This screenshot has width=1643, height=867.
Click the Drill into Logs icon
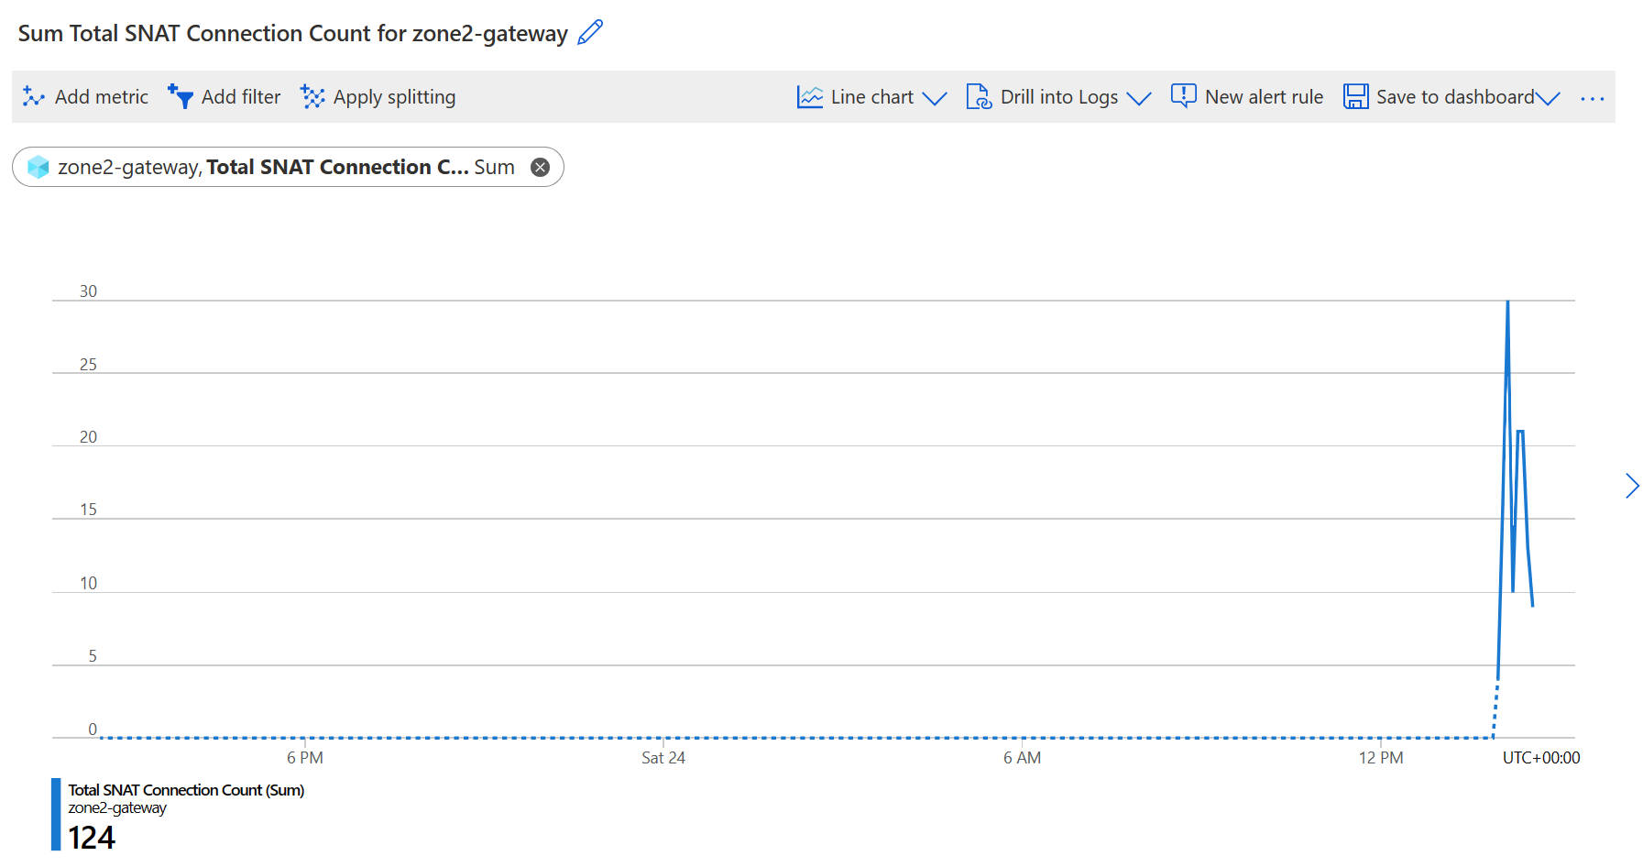pyautogui.click(x=980, y=96)
